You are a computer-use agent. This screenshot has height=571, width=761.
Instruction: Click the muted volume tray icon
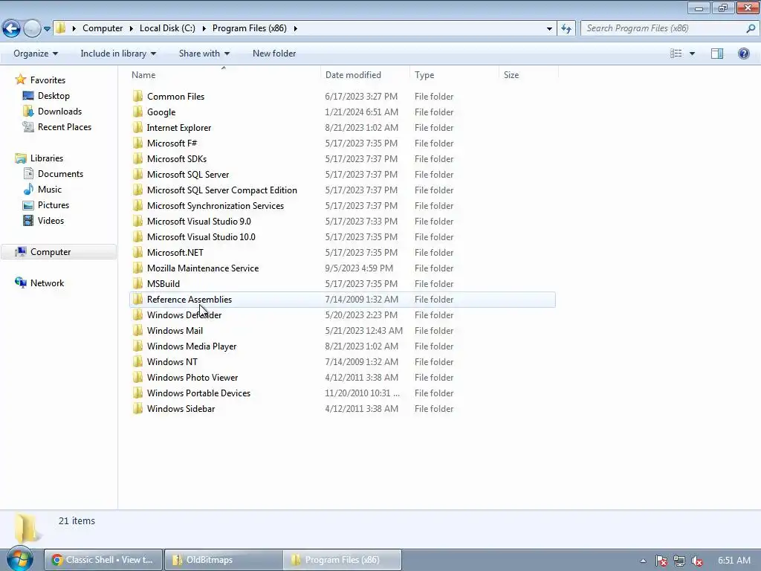point(697,561)
